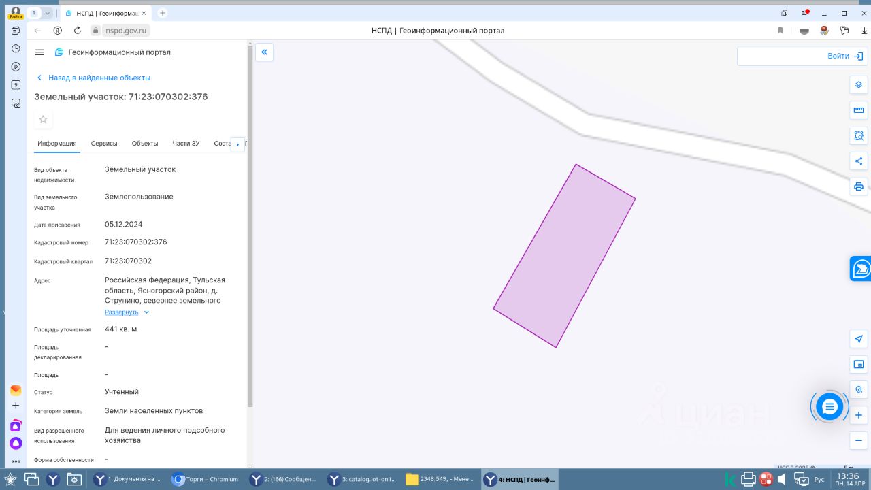Click the address bar nspd.gov.ru

click(127, 31)
